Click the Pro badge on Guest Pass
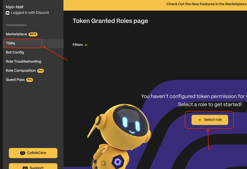Image resolution: width=247 pixels, height=169 pixels. pos(29,80)
